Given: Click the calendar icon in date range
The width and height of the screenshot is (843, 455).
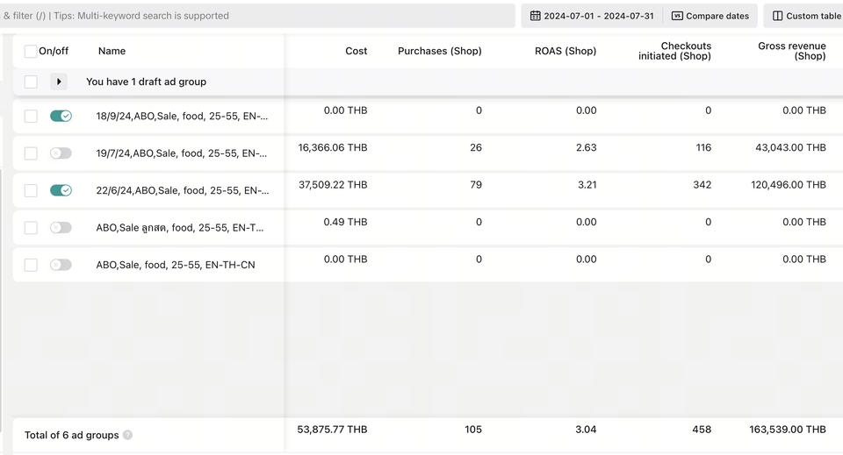Looking at the screenshot, I should click(x=536, y=16).
